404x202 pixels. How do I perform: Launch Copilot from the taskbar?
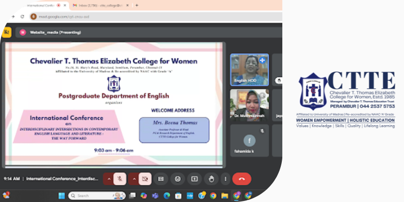click(143, 195)
